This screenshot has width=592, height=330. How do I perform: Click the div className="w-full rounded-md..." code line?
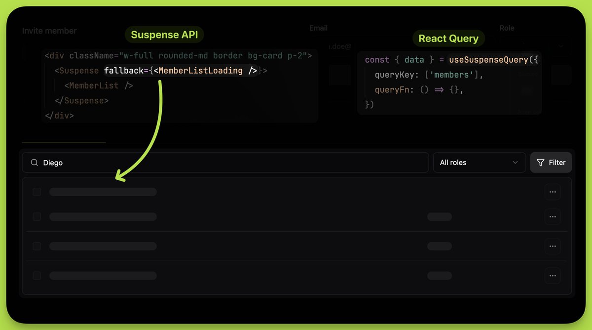tap(178, 56)
